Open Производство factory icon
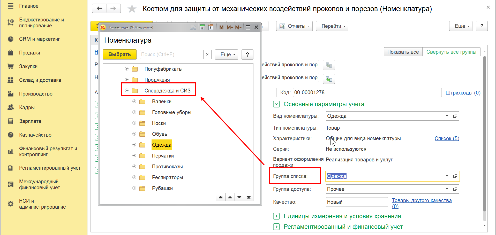496x235 pixels. (11, 94)
